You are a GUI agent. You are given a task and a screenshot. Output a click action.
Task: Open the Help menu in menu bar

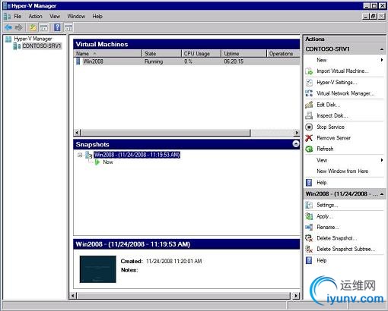pos(97,17)
